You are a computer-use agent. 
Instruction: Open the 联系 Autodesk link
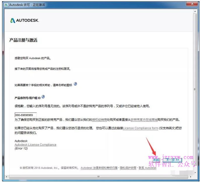pos(148,168)
